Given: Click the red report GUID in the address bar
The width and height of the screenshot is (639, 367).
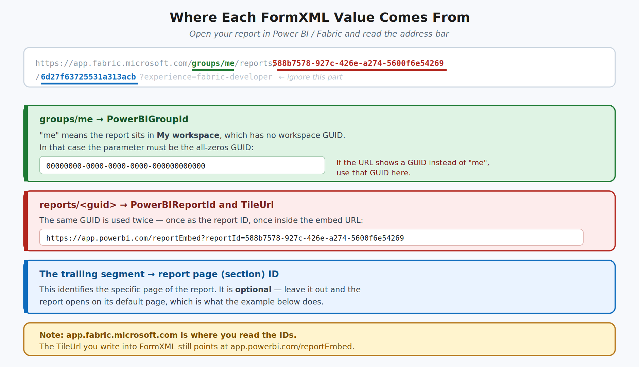Looking at the screenshot, I should tap(358, 63).
